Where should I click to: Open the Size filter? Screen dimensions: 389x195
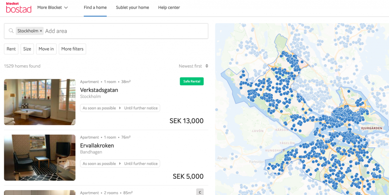tap(27, 49)
